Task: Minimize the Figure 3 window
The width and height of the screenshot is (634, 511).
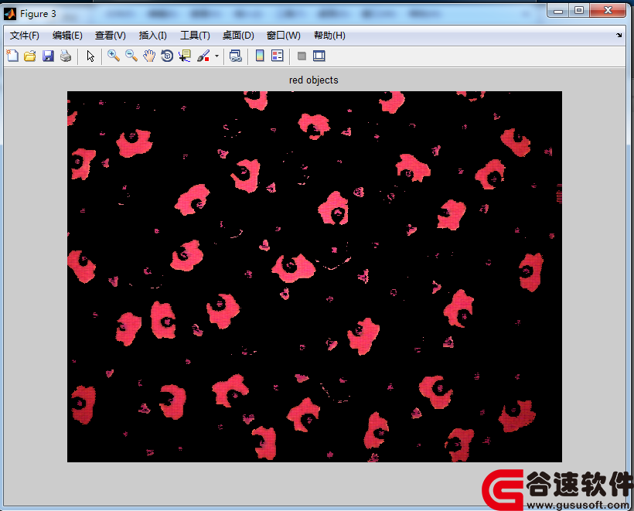Action: pos(558,11)
